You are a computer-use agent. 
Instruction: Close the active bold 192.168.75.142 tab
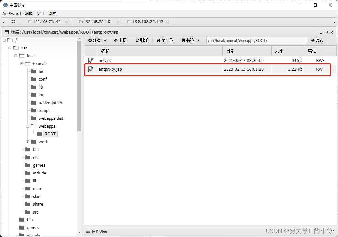[169, 21]
